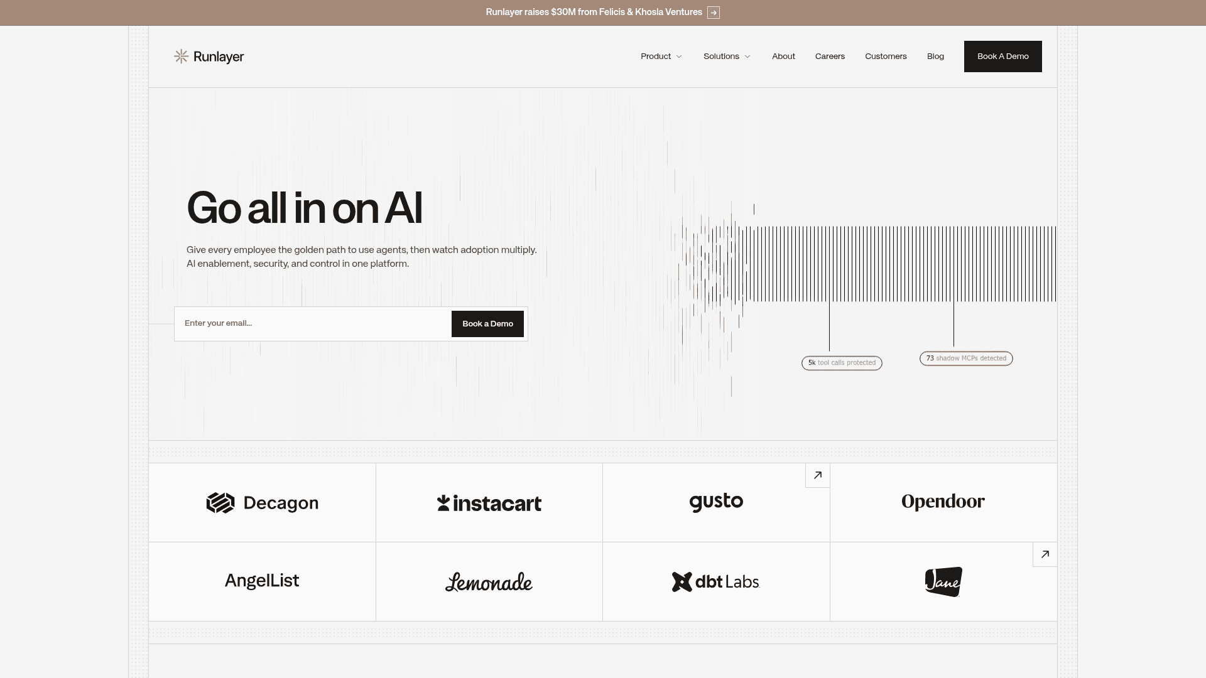This screenshot has height=678, width=1206.
Task: Open the Runlayer raises $30M announcement
Action: pos(594,12)
